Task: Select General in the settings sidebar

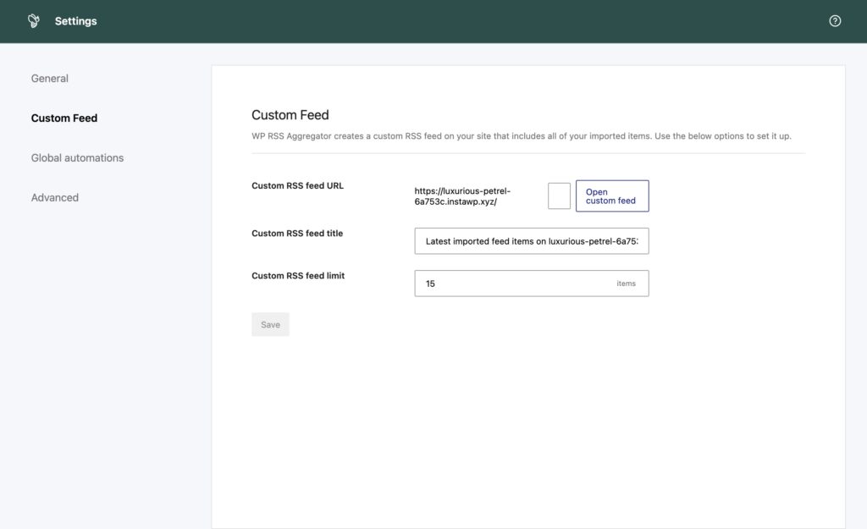Action: click(49, 77)
